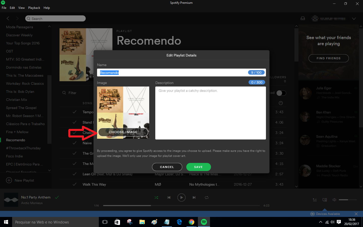Open Google Chrome from taskbar
363x227 pixels.
(192, 222)
